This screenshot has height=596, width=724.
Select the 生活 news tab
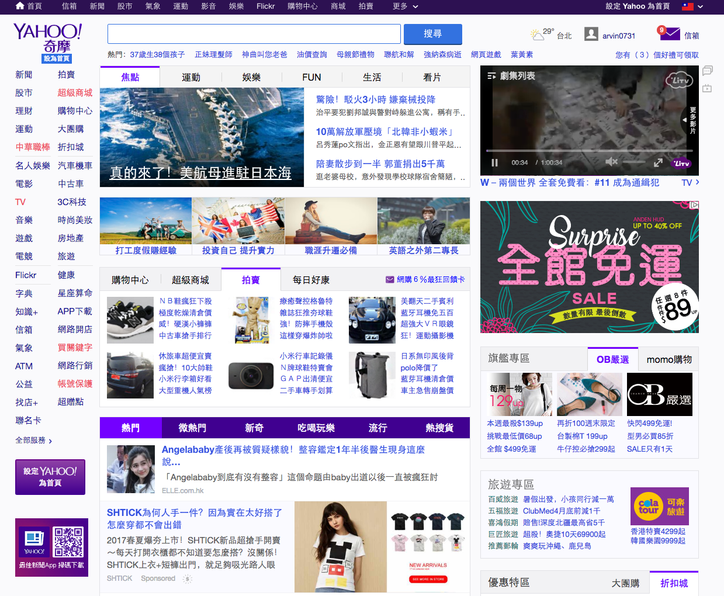(x=372, y=77)
